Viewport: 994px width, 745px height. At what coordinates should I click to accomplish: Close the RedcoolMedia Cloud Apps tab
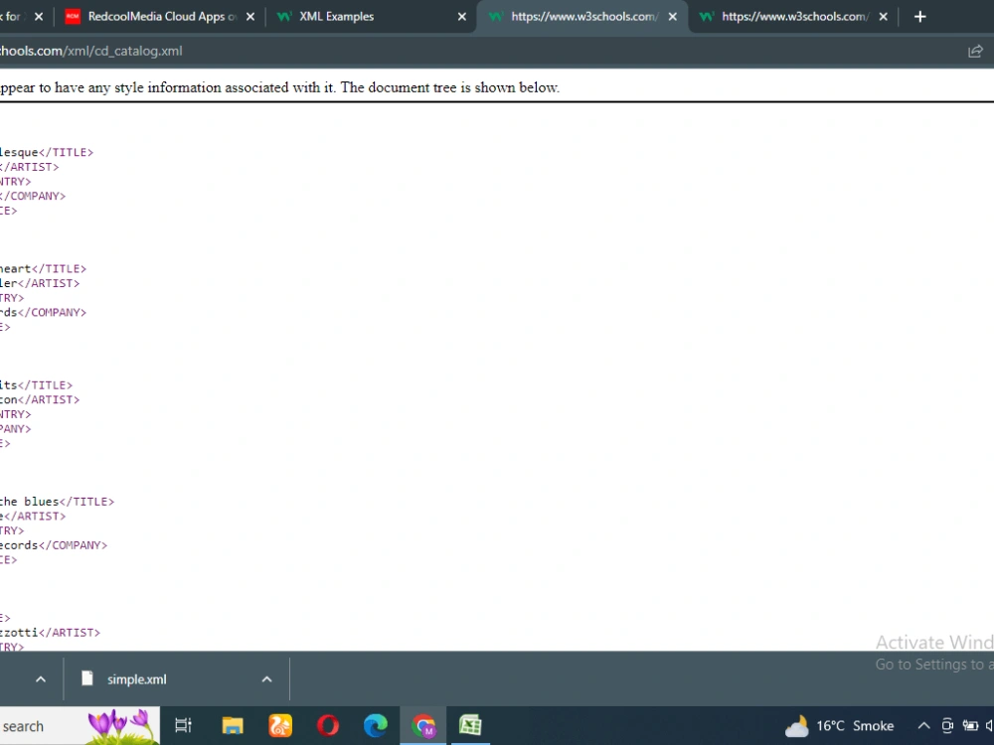click(250, 17)
